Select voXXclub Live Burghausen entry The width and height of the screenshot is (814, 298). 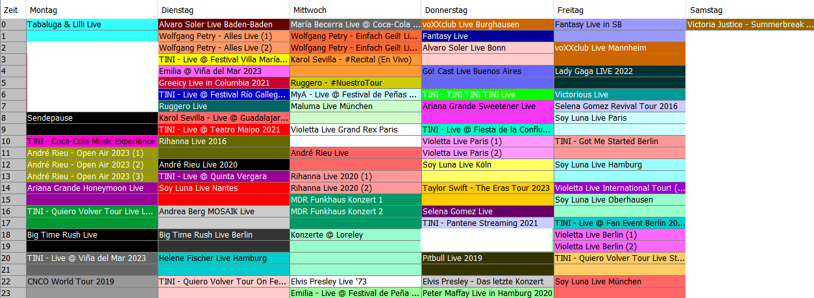coord(487,25)
